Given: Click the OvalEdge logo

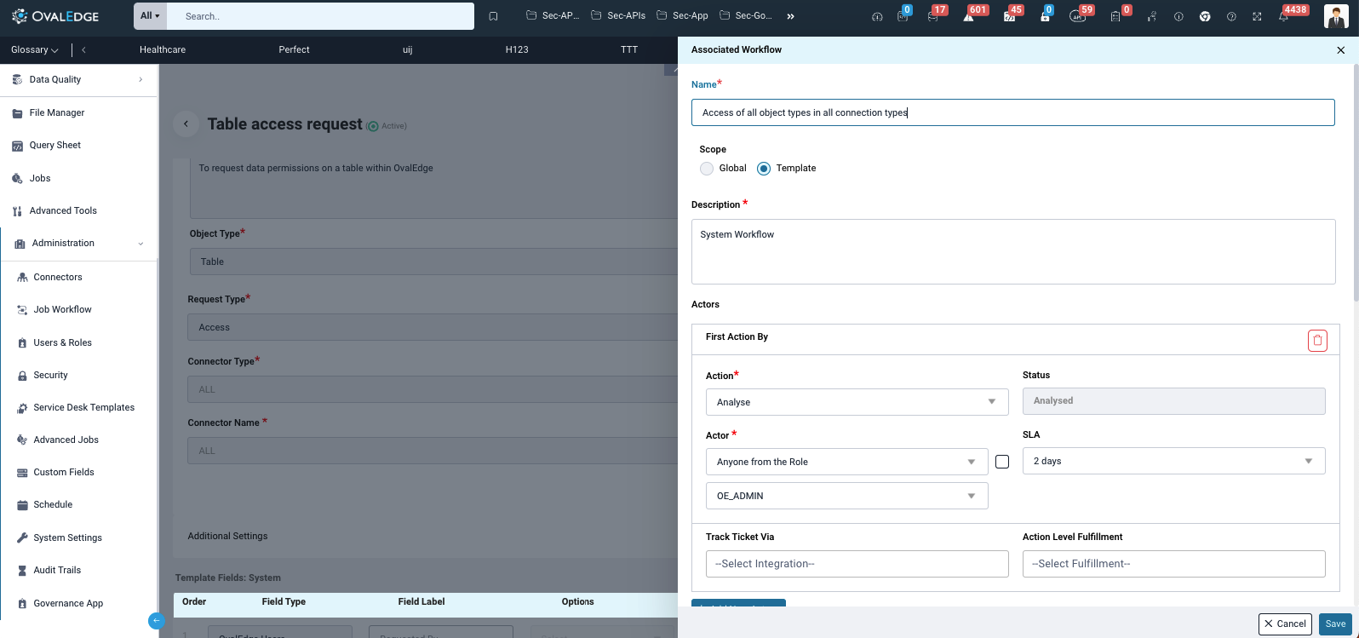Looking at the screenshot, I should (56, 15).
